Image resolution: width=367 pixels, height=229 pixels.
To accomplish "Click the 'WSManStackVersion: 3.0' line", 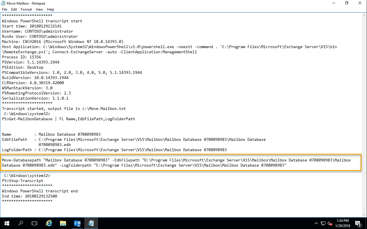I will point(27,88).
